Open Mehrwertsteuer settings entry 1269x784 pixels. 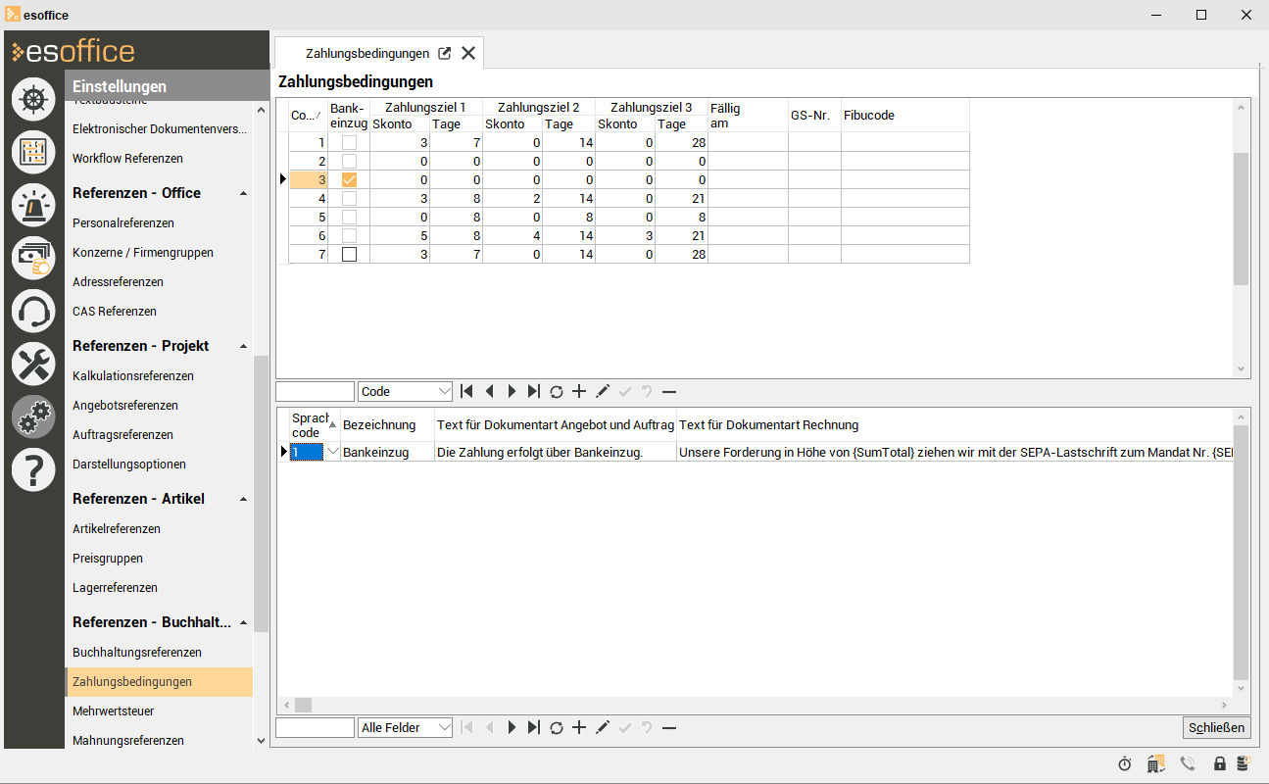point(114,710)
